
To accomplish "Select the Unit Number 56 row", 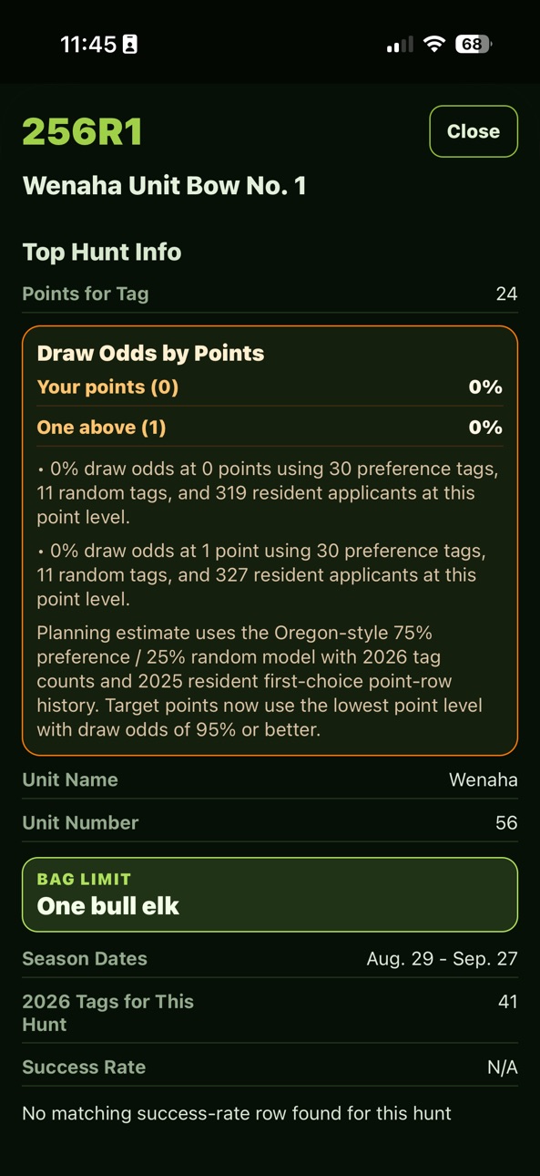I will click(x=270, y=823).
